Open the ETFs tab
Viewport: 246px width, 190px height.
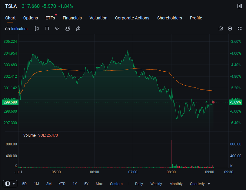coord(50,18)
